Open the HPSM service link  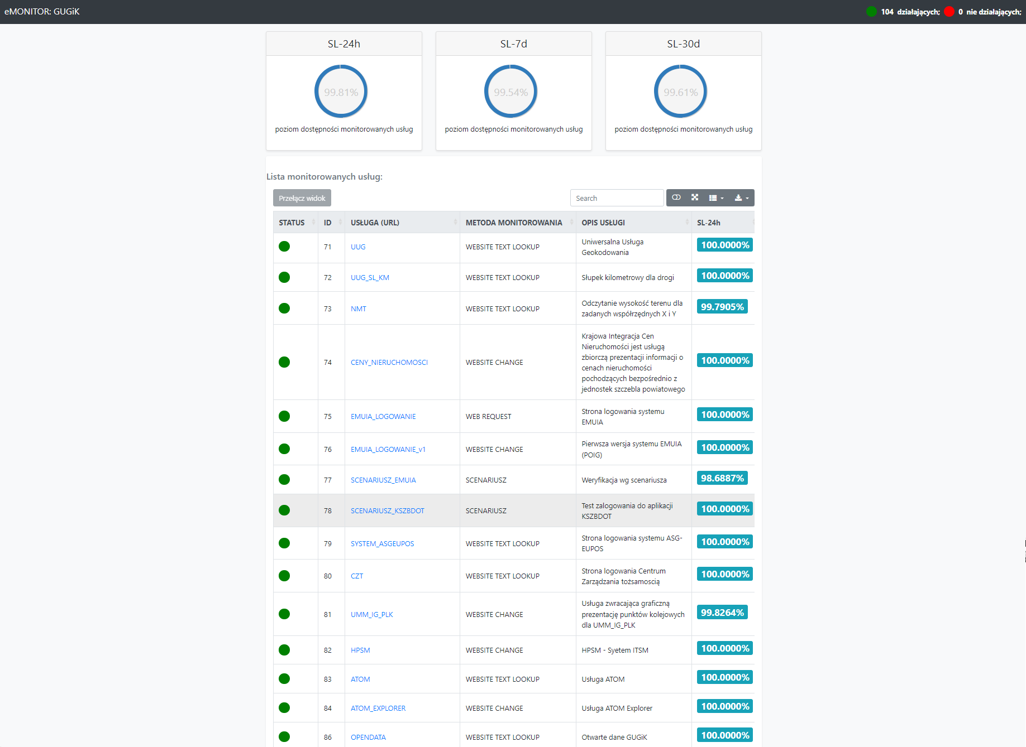point(360,650)
